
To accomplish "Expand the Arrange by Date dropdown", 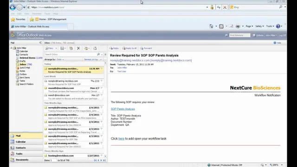I will point(60,59).
